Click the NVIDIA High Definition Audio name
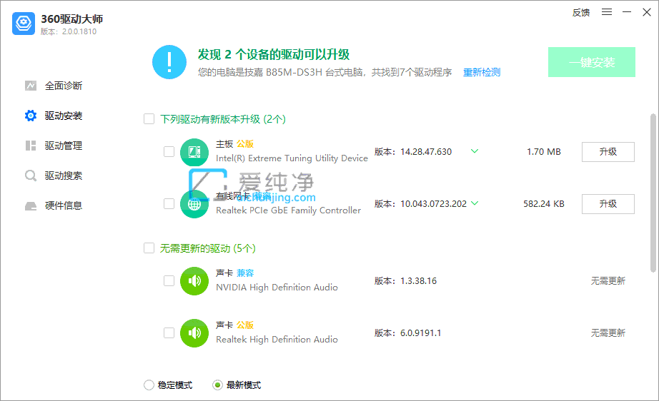Screen dimensions: 659x401 pyautogui.click(x=277, y=288)
